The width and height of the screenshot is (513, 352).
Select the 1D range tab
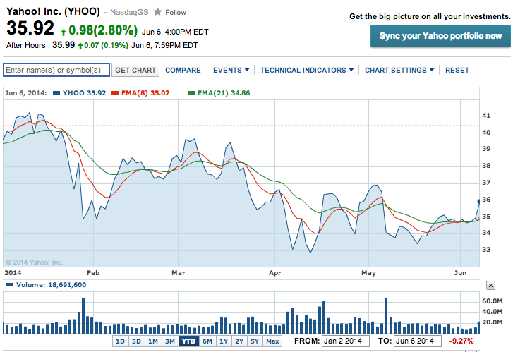click(x=121, y=341)
